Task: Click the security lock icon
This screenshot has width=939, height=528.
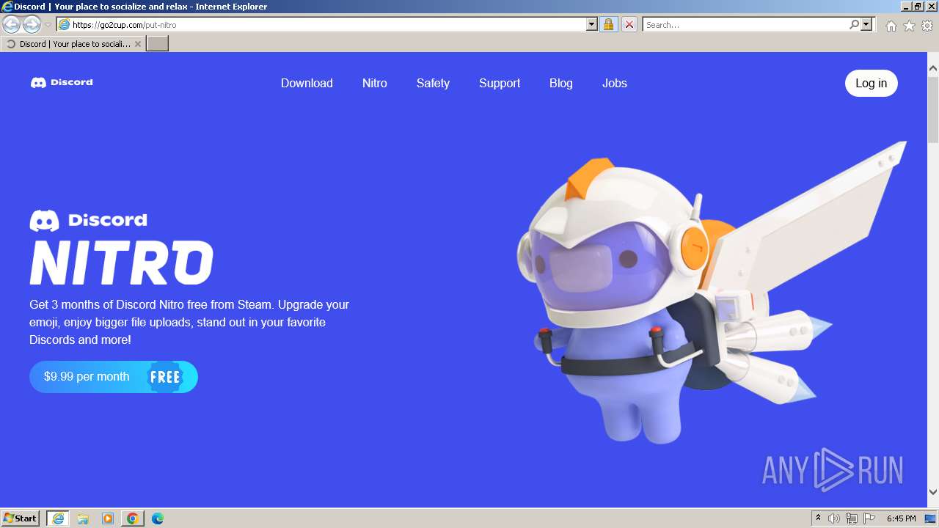Action: (x=608, y=24)
